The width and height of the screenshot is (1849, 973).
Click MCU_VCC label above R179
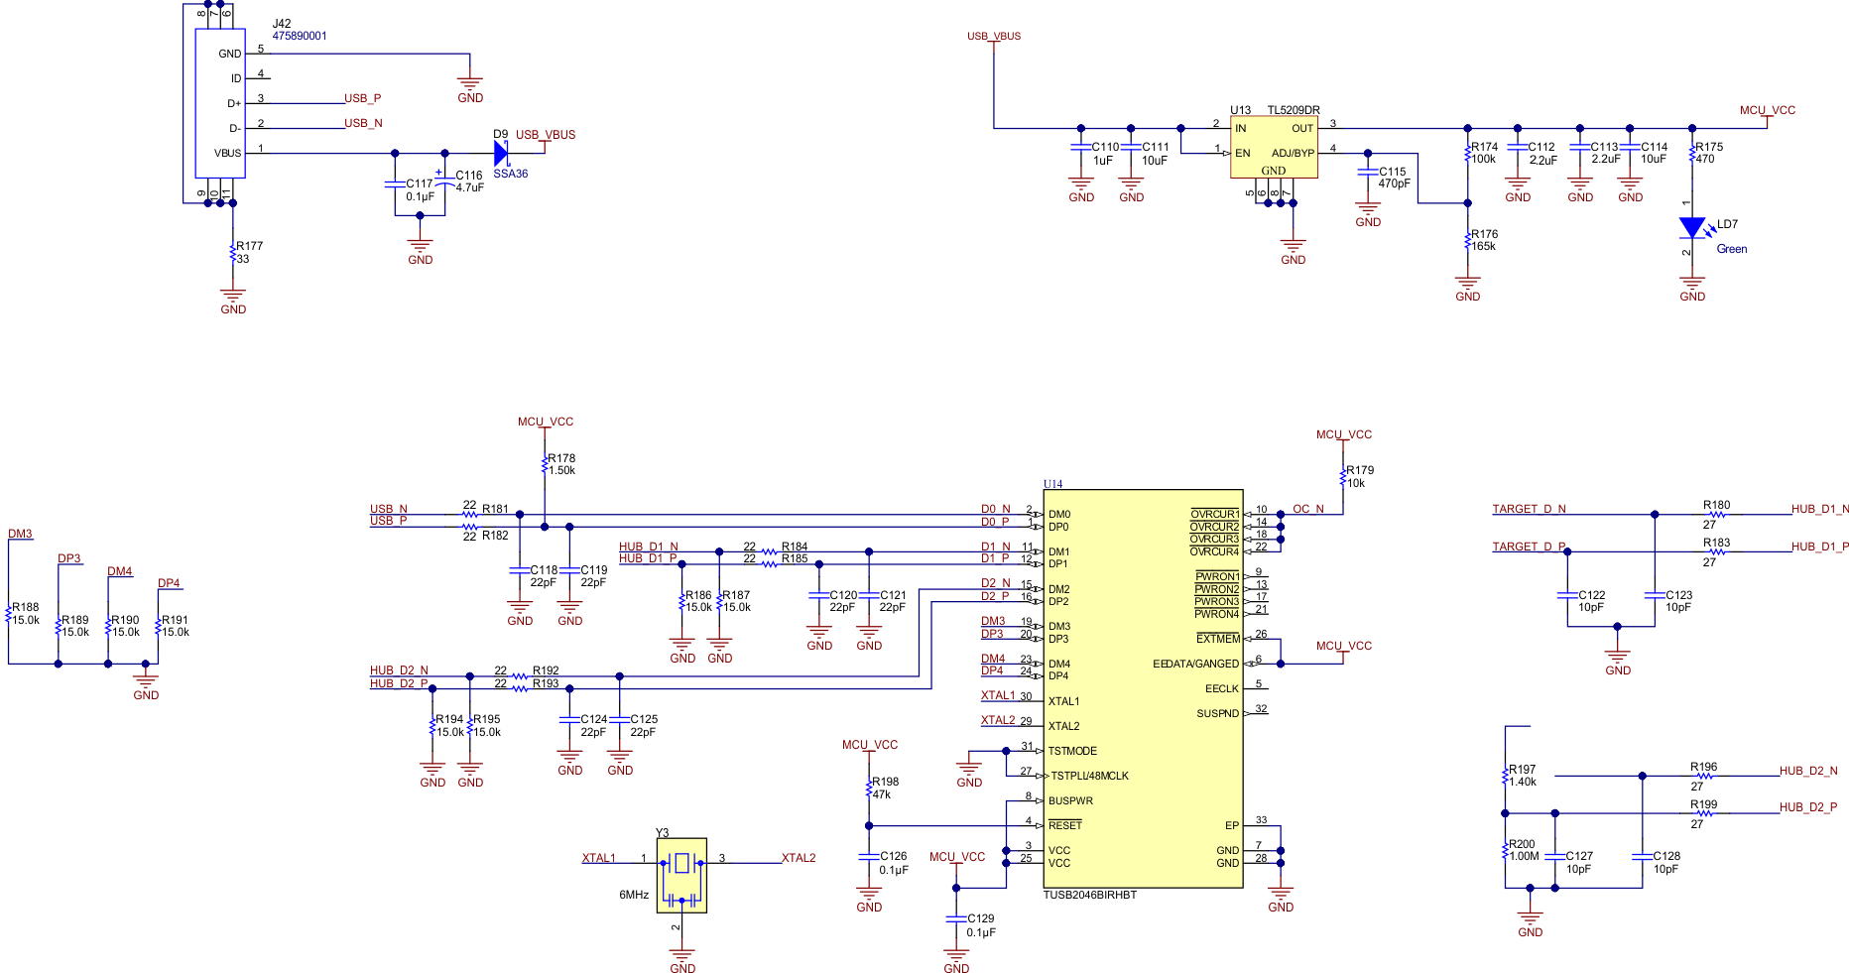click(1344, 434)
